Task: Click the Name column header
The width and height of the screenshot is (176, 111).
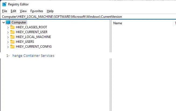Action: (118, 23)
